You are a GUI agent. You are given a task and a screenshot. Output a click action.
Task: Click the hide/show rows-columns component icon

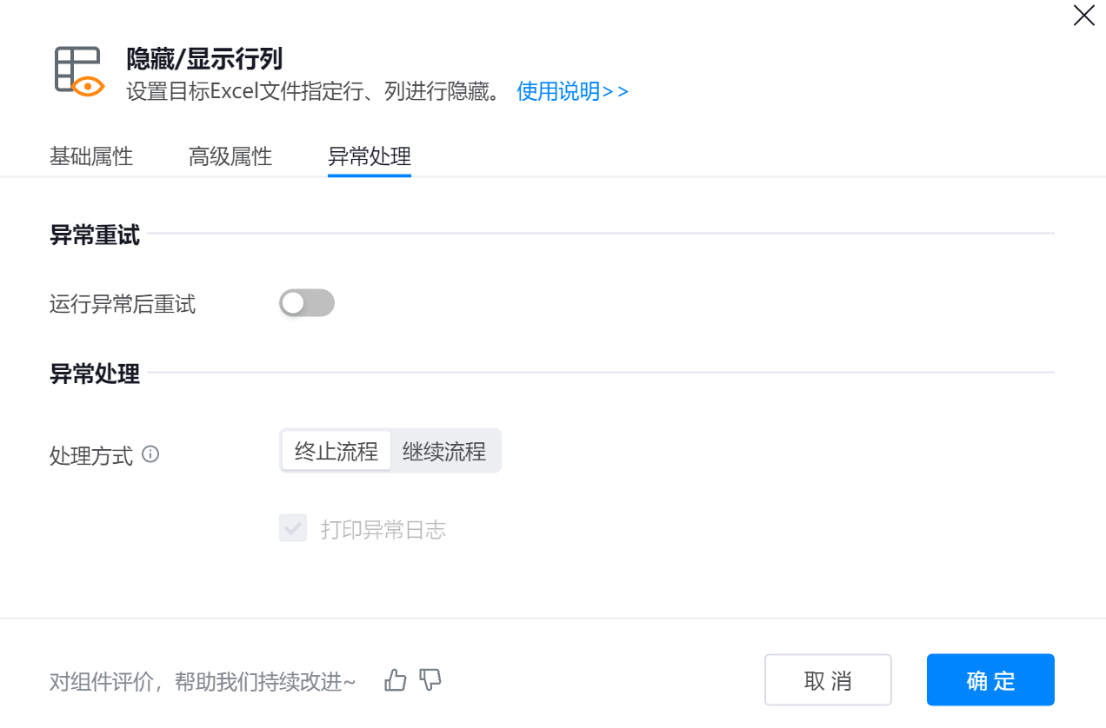pos(79,70)
